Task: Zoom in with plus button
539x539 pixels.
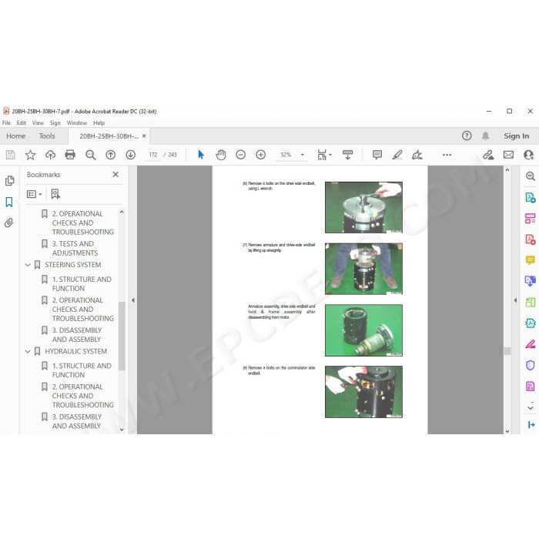Action: (x=260, y=155)
